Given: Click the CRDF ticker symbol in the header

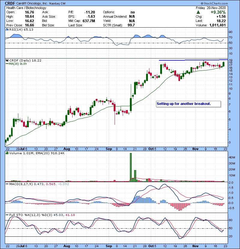Looking at the screenshot, I should 10,3.
